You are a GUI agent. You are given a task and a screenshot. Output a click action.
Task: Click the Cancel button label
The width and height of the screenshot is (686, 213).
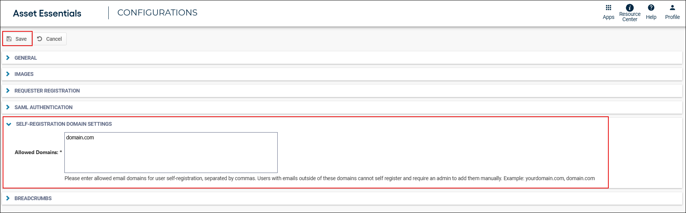click(54, 39)
